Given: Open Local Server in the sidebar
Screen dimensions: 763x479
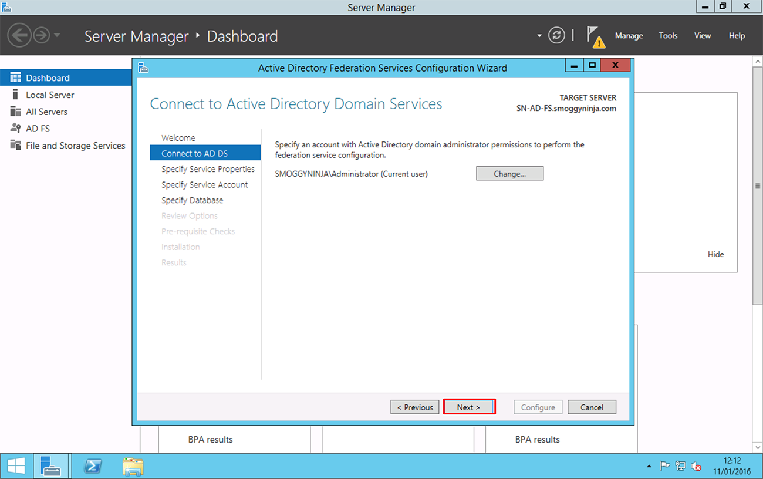Looking at the screenshot, I should (x=49, y=95).
